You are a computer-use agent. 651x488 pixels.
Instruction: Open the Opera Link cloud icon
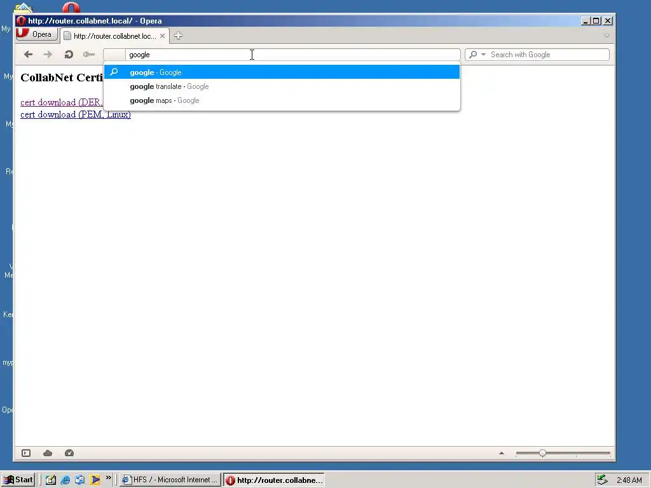tap(48, 453)
